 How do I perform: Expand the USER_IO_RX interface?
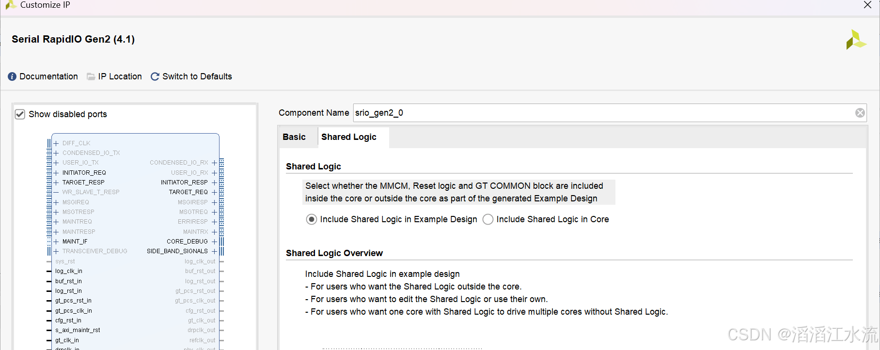coord(214,173)
